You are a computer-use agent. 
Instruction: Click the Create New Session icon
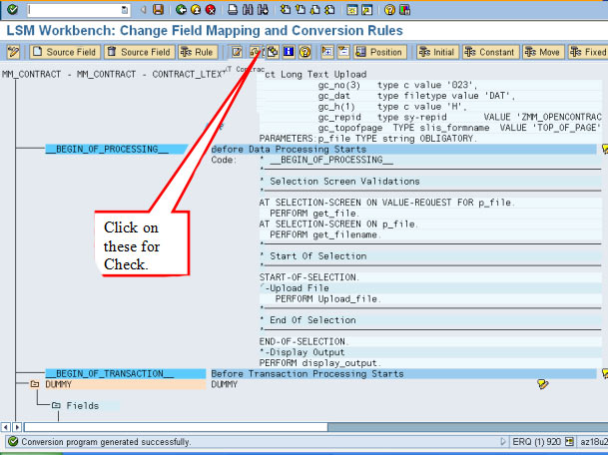click(352, 9)
